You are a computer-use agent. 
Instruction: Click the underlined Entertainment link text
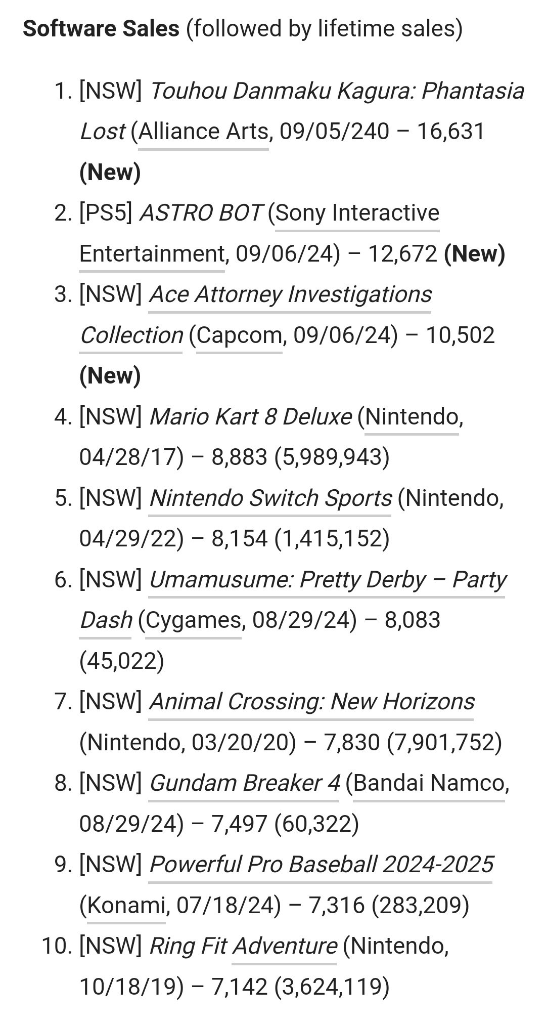[x=152, y=253]
